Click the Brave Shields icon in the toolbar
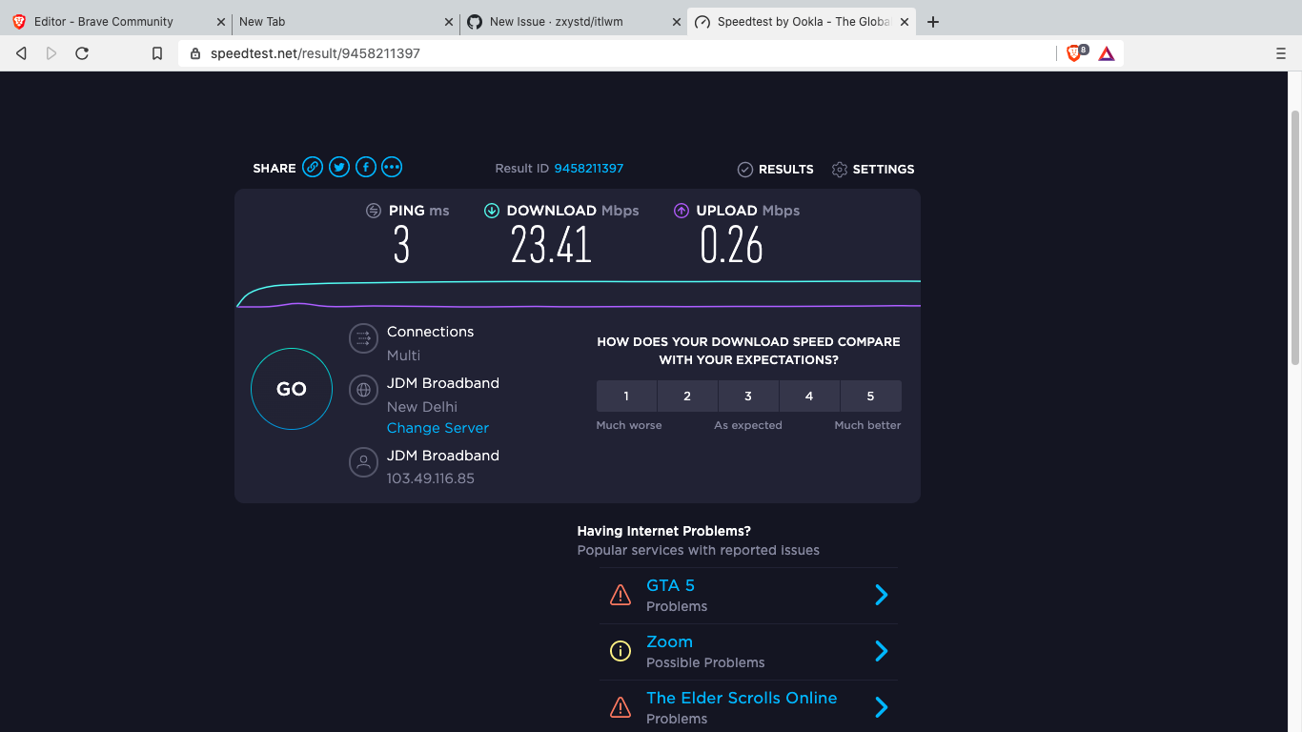 tap(1075, 53)
